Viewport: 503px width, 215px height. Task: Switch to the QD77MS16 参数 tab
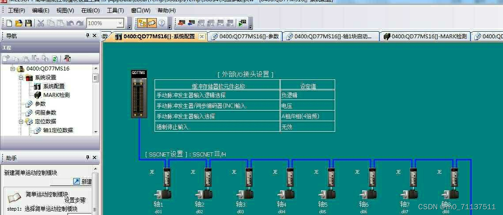click(x=246, y=37)
